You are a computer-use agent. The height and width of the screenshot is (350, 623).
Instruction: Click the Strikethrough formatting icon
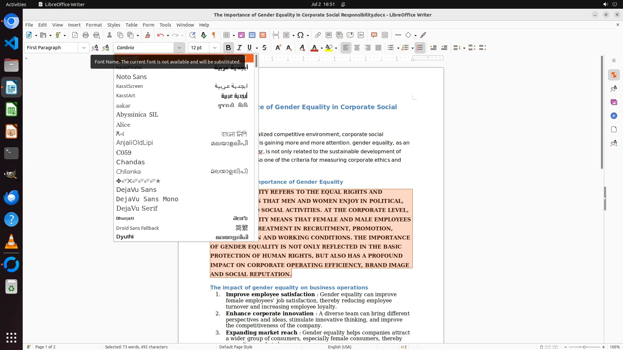264,48
